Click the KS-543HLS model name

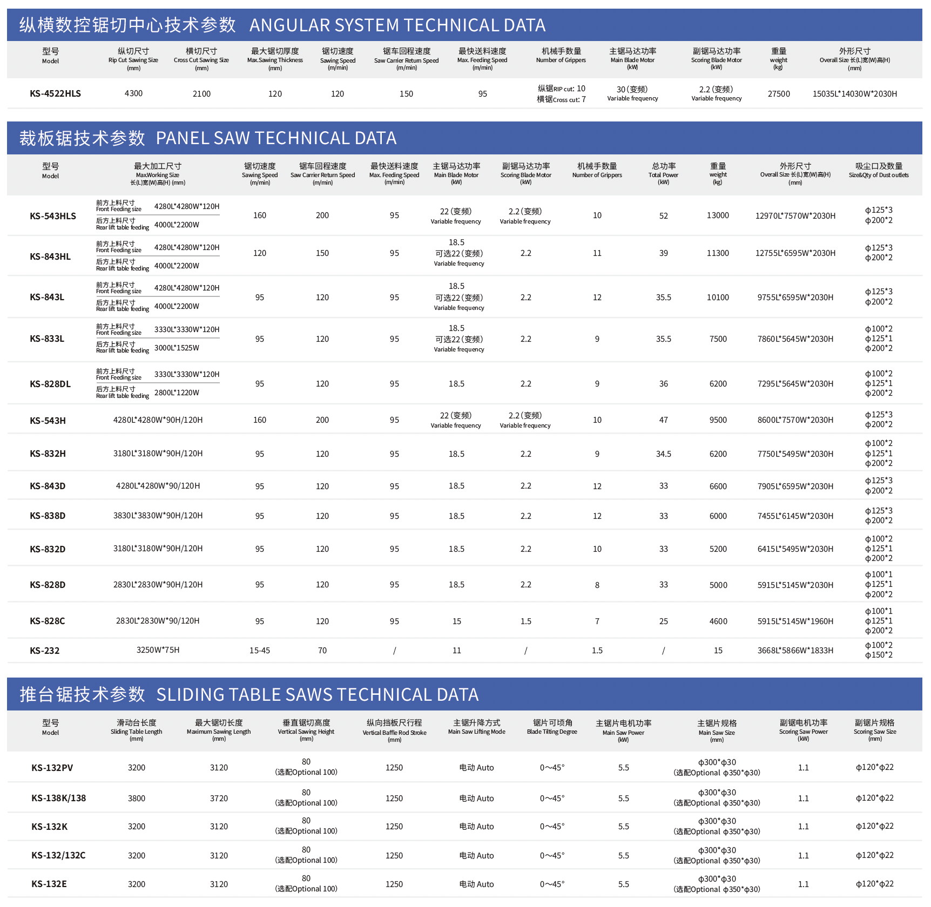pos(53,216)
